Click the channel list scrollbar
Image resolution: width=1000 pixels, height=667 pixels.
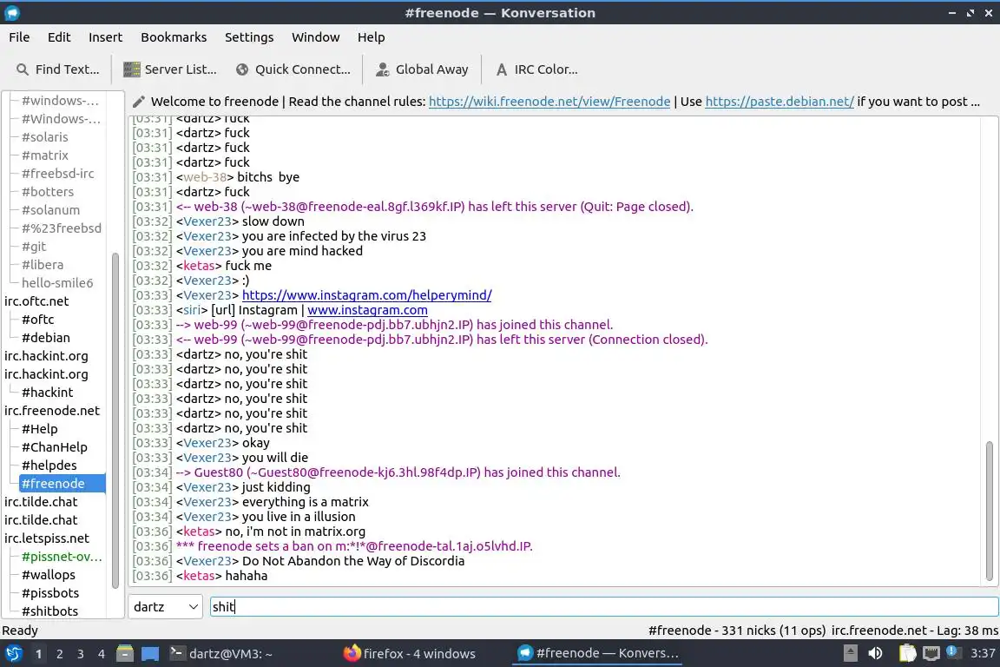click(115, 420)
